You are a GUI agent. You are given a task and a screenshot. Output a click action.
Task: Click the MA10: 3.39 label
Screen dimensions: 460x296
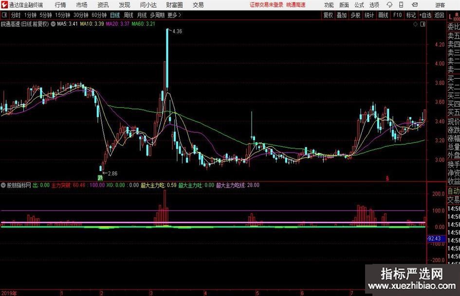92,24
